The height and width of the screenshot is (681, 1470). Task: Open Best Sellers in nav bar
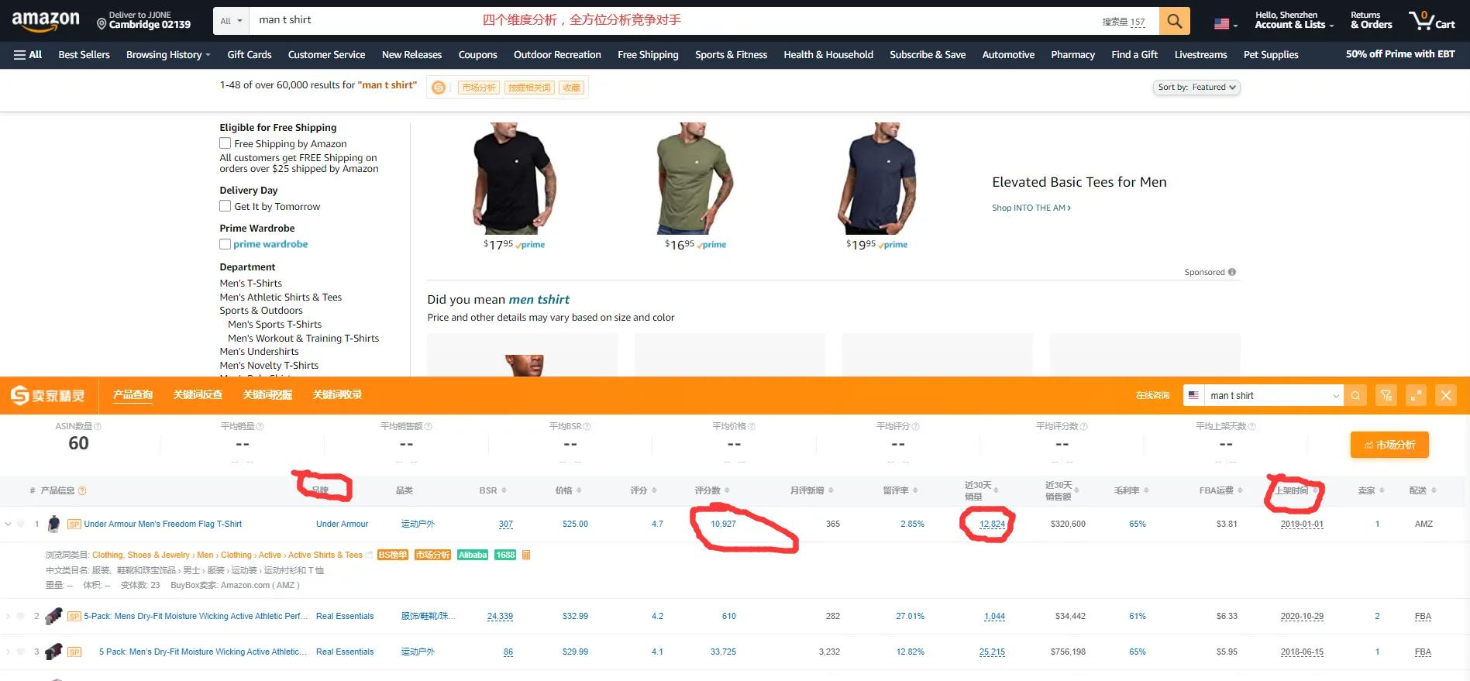pyautogui.click(x=84, y=54)
